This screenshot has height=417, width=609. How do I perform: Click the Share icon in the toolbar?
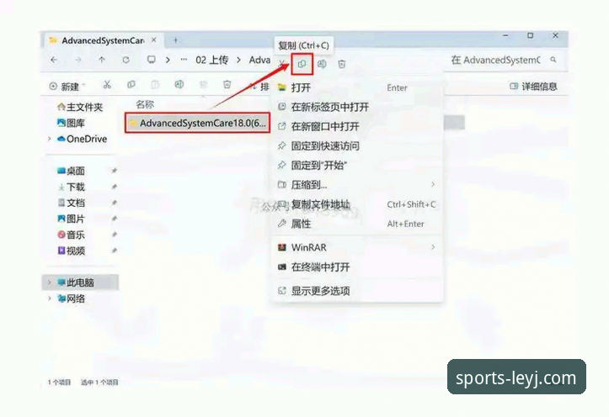203,84
